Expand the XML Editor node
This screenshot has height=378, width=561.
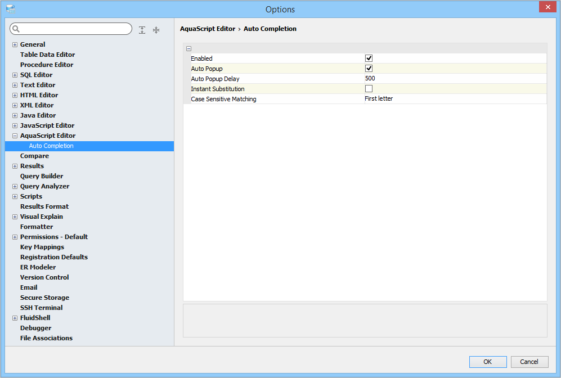tap(15, 106)
